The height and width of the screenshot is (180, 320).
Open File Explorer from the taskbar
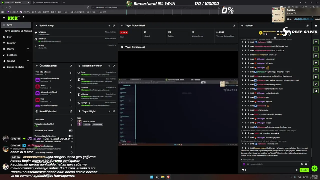[163, 177]
